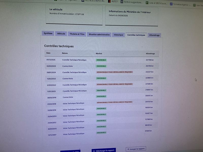Select the date 02/03/2024
This screenshot has height=152, width=203.
pos(51,66)
